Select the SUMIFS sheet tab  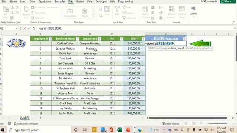point(25,117)
